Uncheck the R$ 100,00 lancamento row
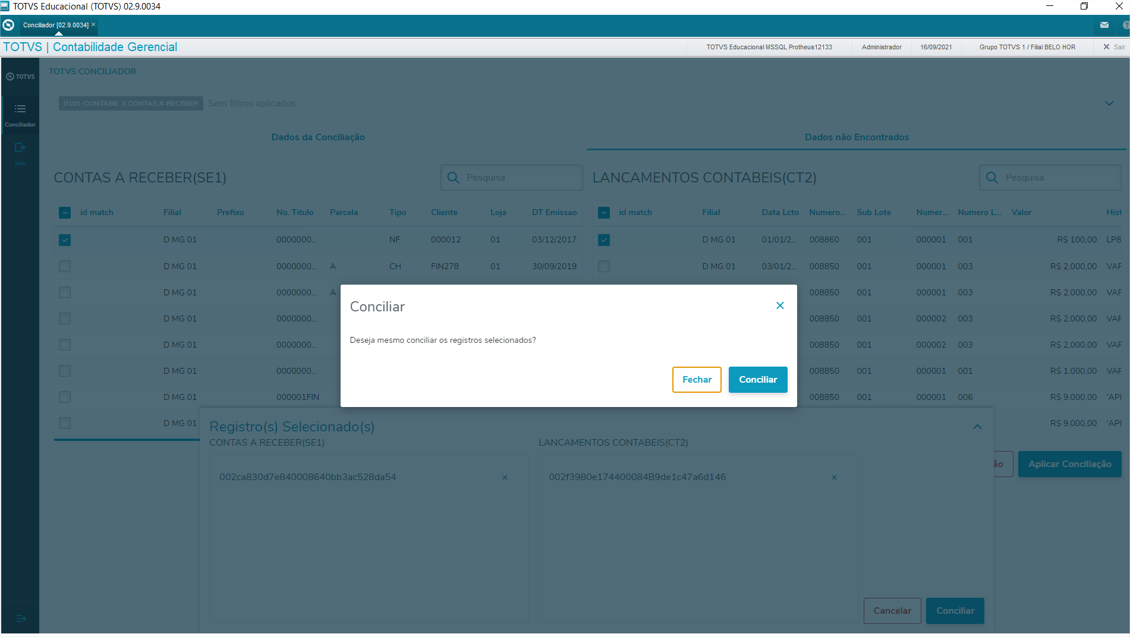 604,240
